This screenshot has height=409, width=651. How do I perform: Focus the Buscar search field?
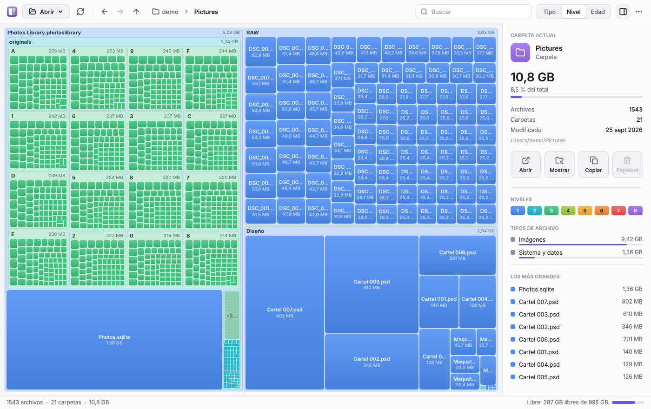[x=473, y=12]
